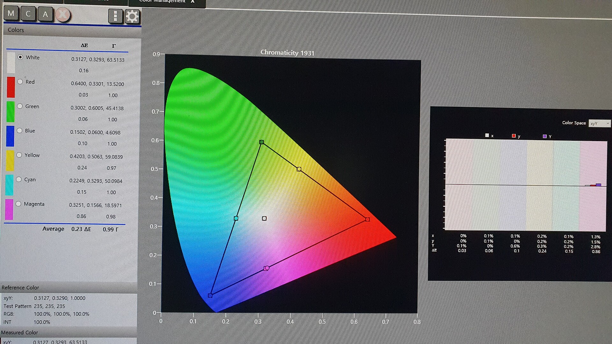Click the C toolbar button

[x=28, y=14]
